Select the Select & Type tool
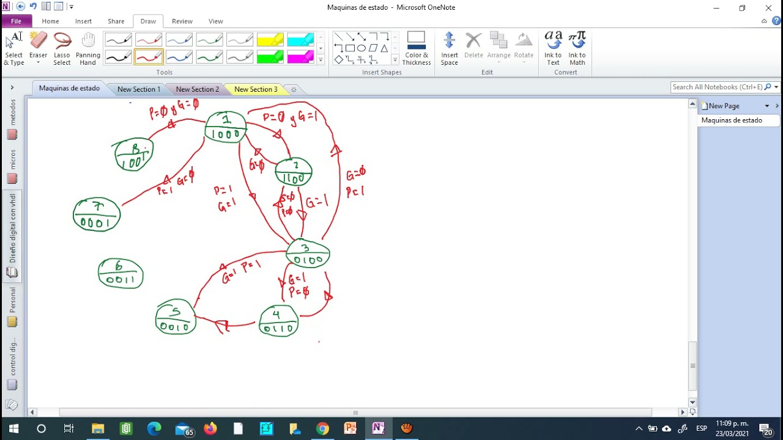 click(x=14, y=49)
